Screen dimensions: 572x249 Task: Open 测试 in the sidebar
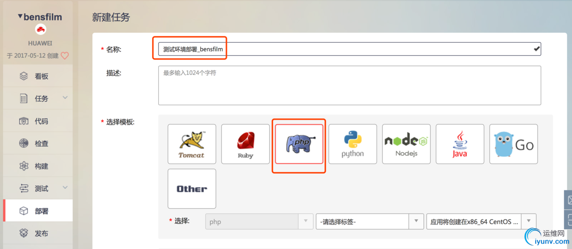[38, 188]
